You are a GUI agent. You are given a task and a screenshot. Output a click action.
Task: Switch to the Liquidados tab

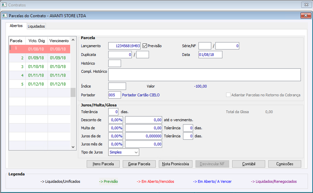pos(36,26)
